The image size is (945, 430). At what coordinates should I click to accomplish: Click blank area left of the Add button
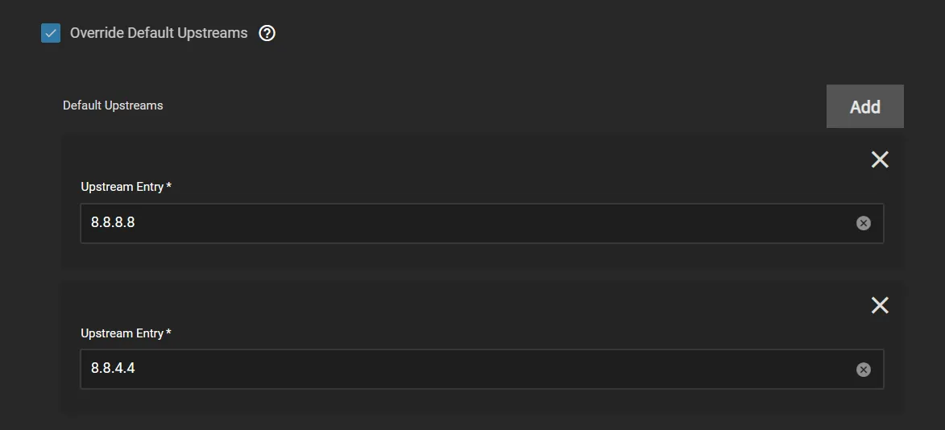point(483,105)
